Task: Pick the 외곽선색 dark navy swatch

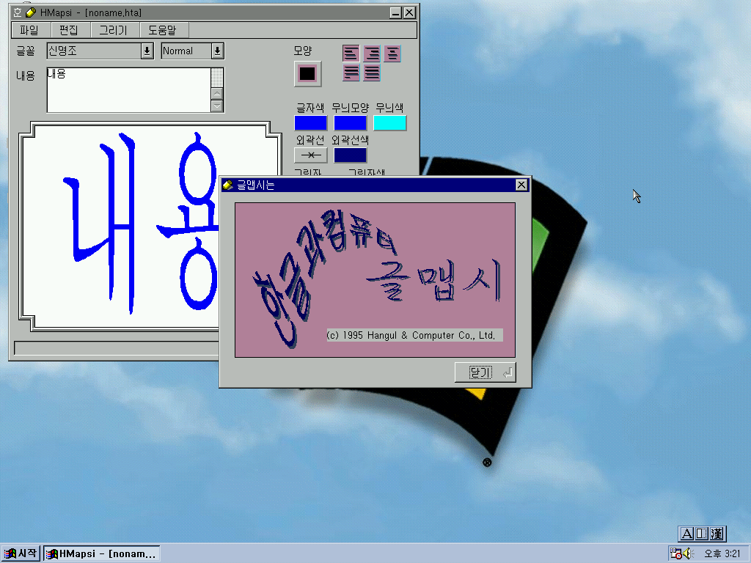Action: tap(350, 155)
